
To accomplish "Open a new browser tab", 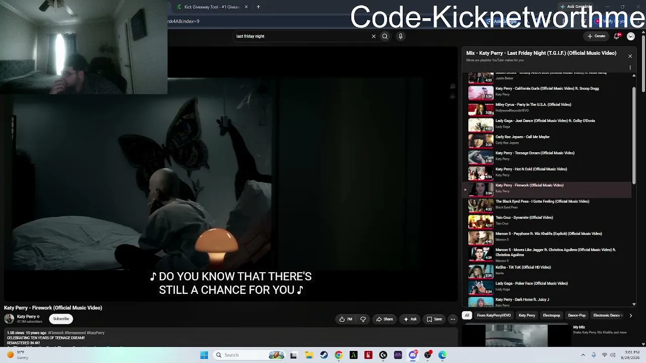I will coord(258,7).
